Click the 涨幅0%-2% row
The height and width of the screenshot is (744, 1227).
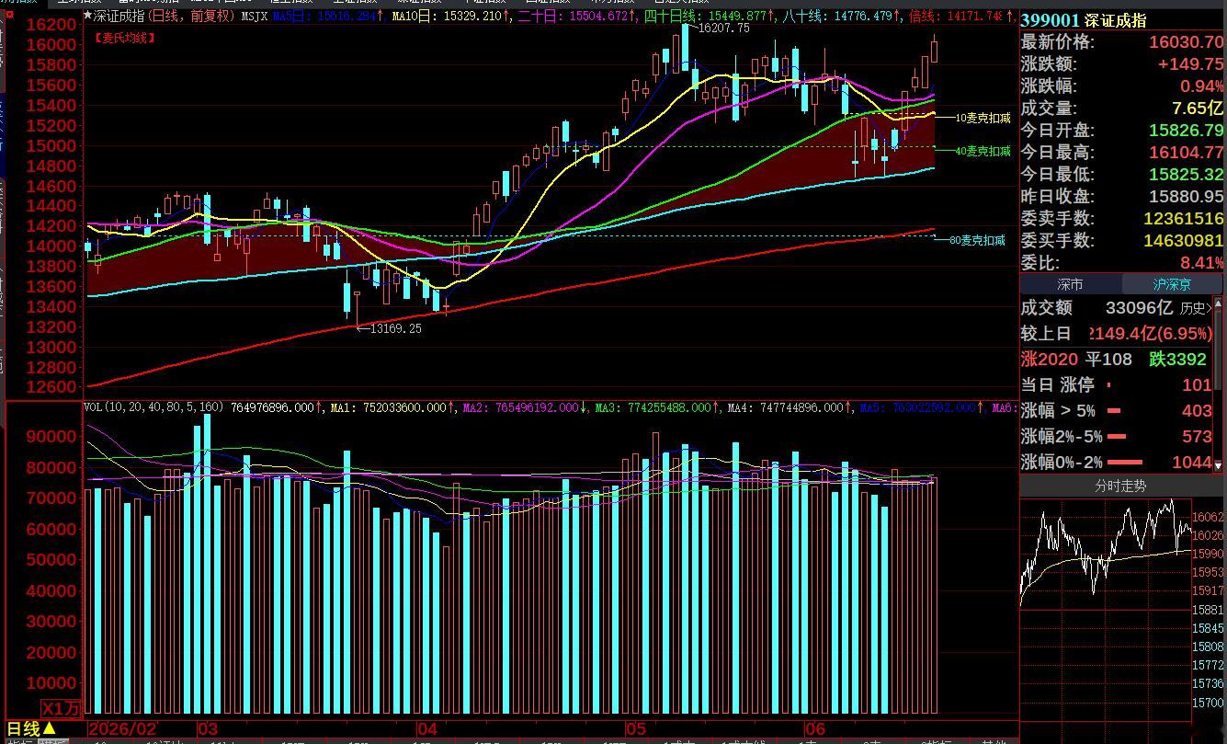click(1117, 463)
